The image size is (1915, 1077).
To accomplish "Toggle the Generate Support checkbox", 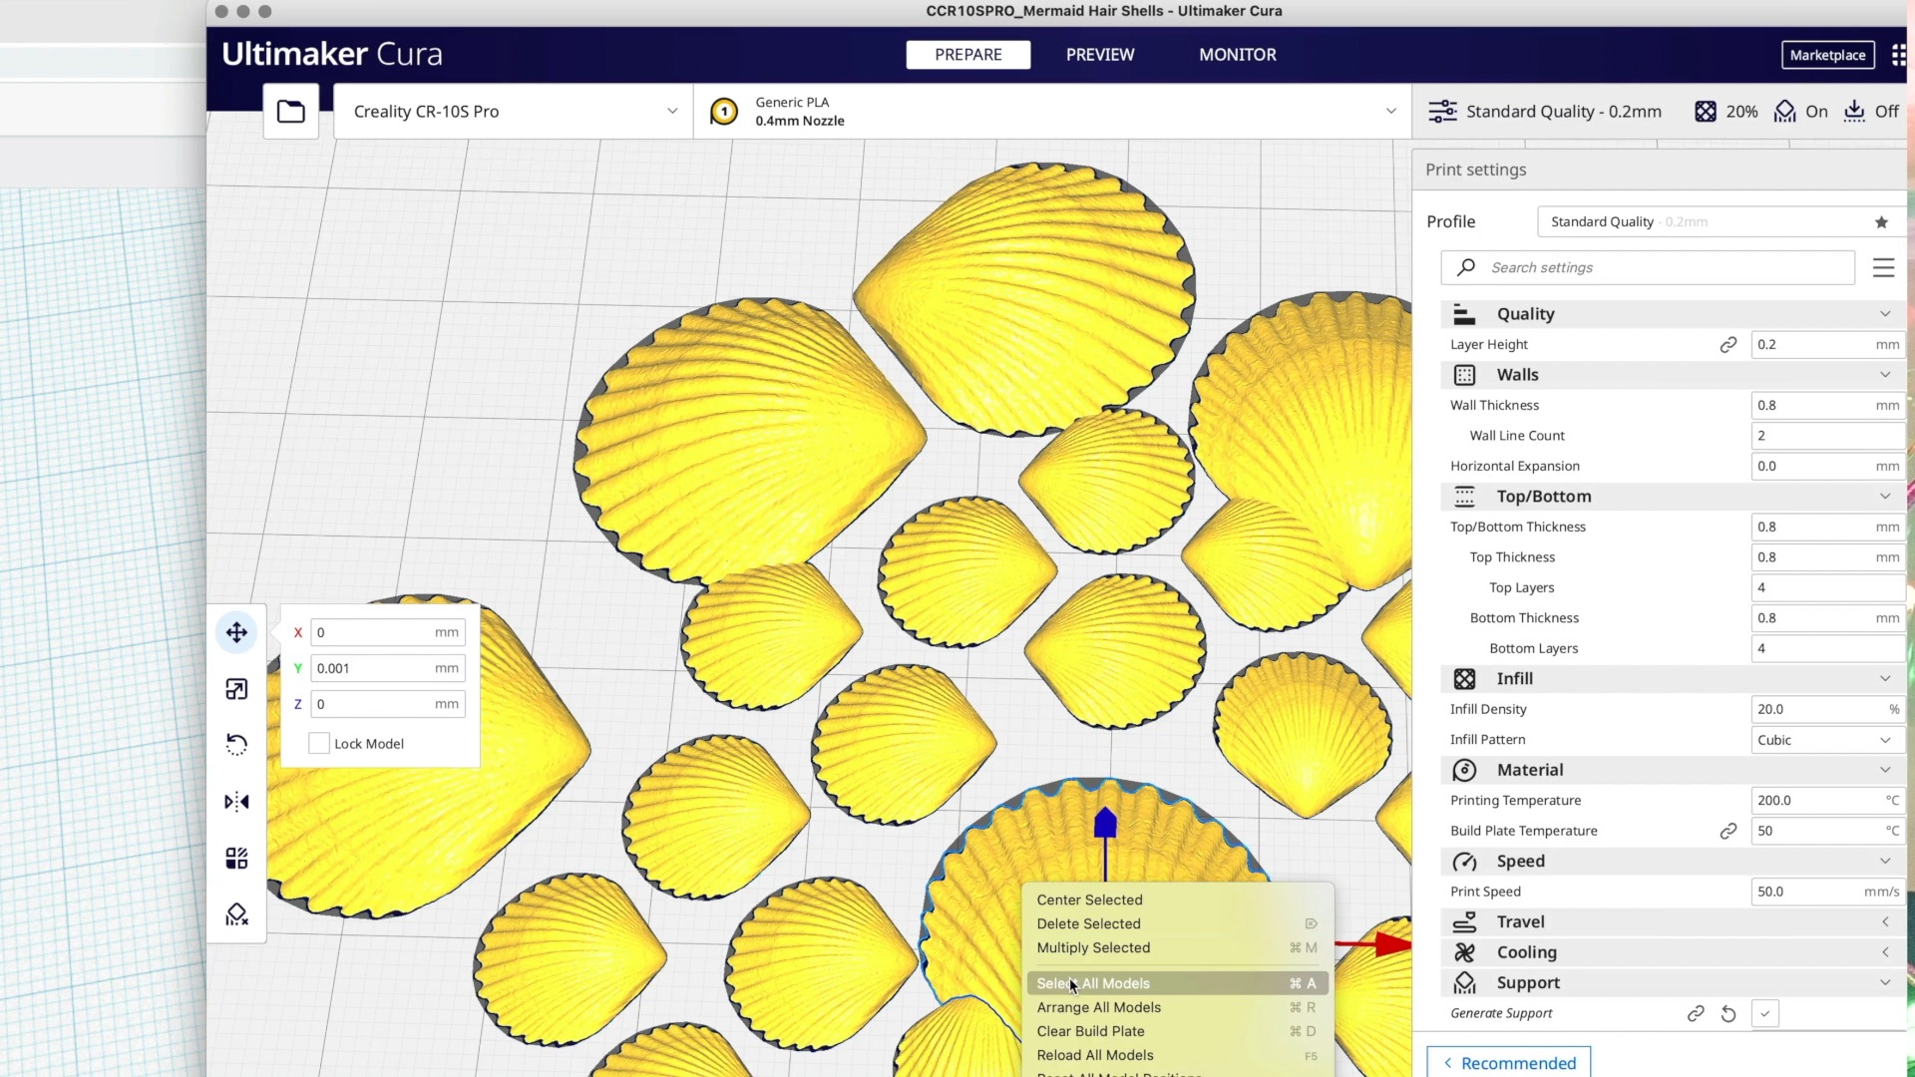I will click(1764, 1014).
